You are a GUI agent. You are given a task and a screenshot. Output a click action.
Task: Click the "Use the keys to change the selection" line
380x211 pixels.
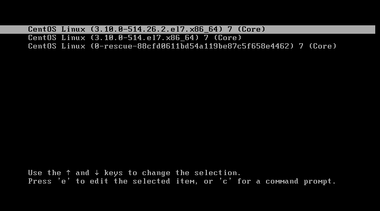point(134,173)
